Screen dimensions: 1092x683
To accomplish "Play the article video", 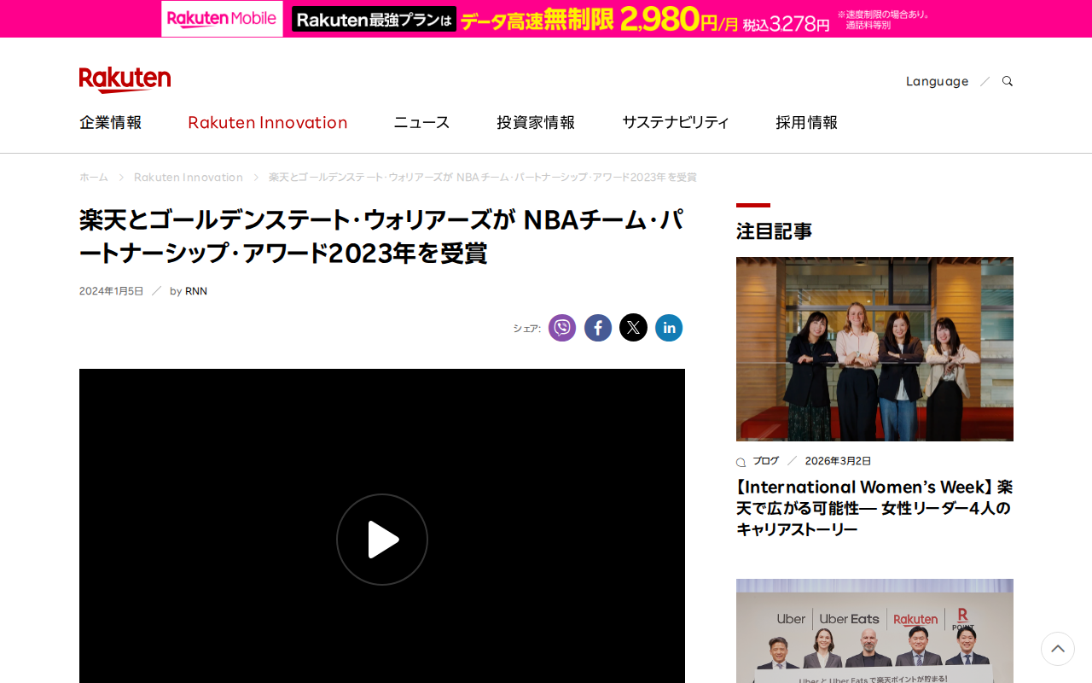I will tap(382, 540).
